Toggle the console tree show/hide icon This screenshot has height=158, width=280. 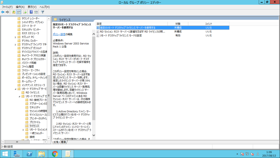click(19, 12)
